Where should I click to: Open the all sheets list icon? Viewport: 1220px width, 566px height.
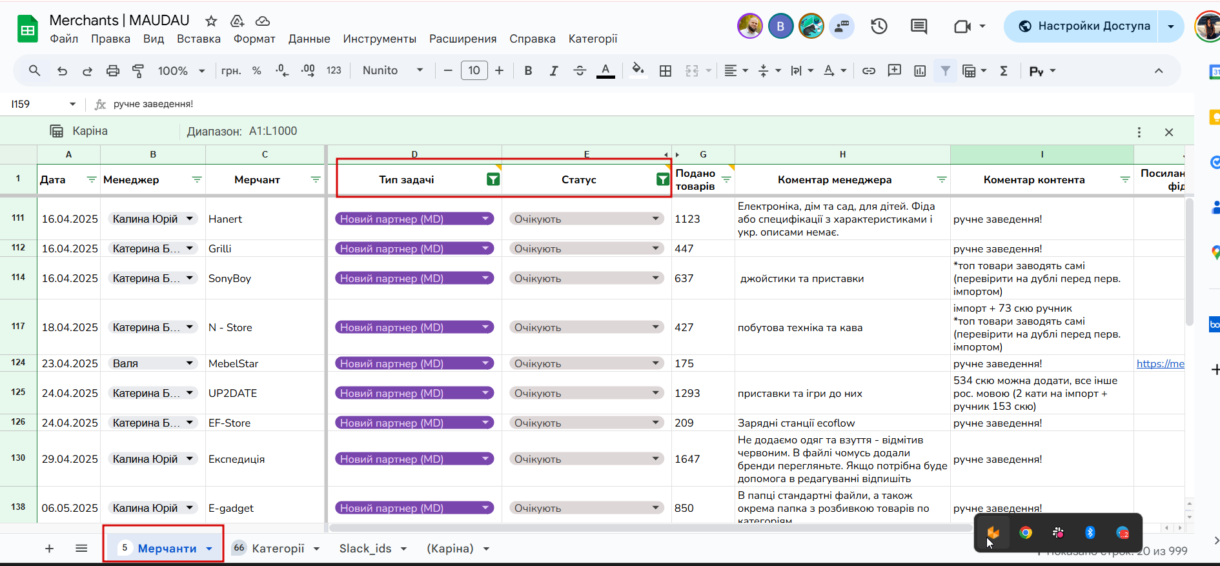click(81, 549)
